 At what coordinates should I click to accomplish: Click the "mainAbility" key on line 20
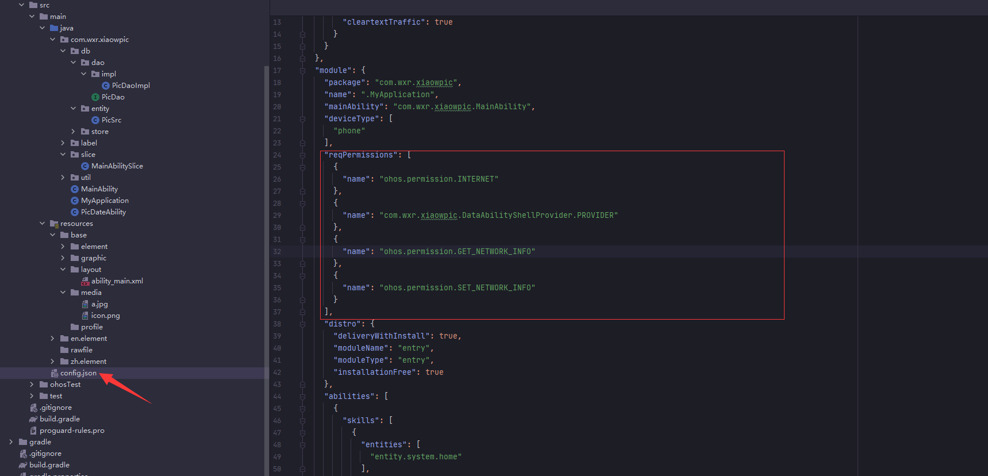click(354, 107)
